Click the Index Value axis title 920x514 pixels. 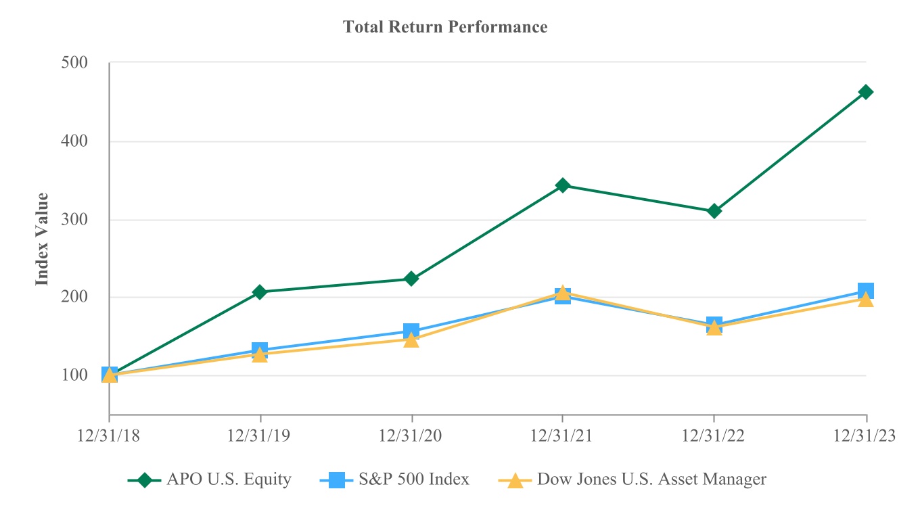point(43,239)
